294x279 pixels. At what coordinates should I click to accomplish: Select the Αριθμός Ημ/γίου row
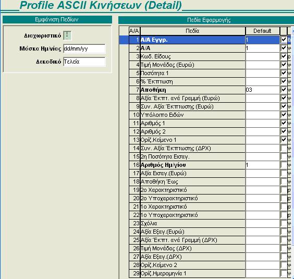click(x=193, y=165)
